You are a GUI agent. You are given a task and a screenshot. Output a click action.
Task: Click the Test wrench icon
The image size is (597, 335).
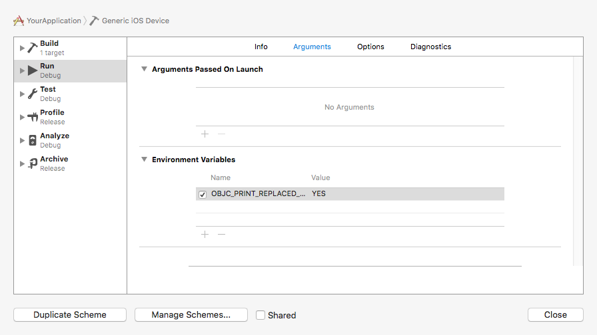click(32, 94)
